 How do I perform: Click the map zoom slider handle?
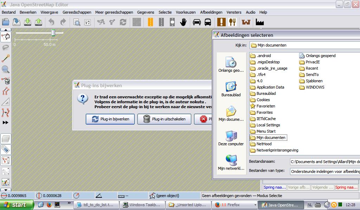coord(53,33)
